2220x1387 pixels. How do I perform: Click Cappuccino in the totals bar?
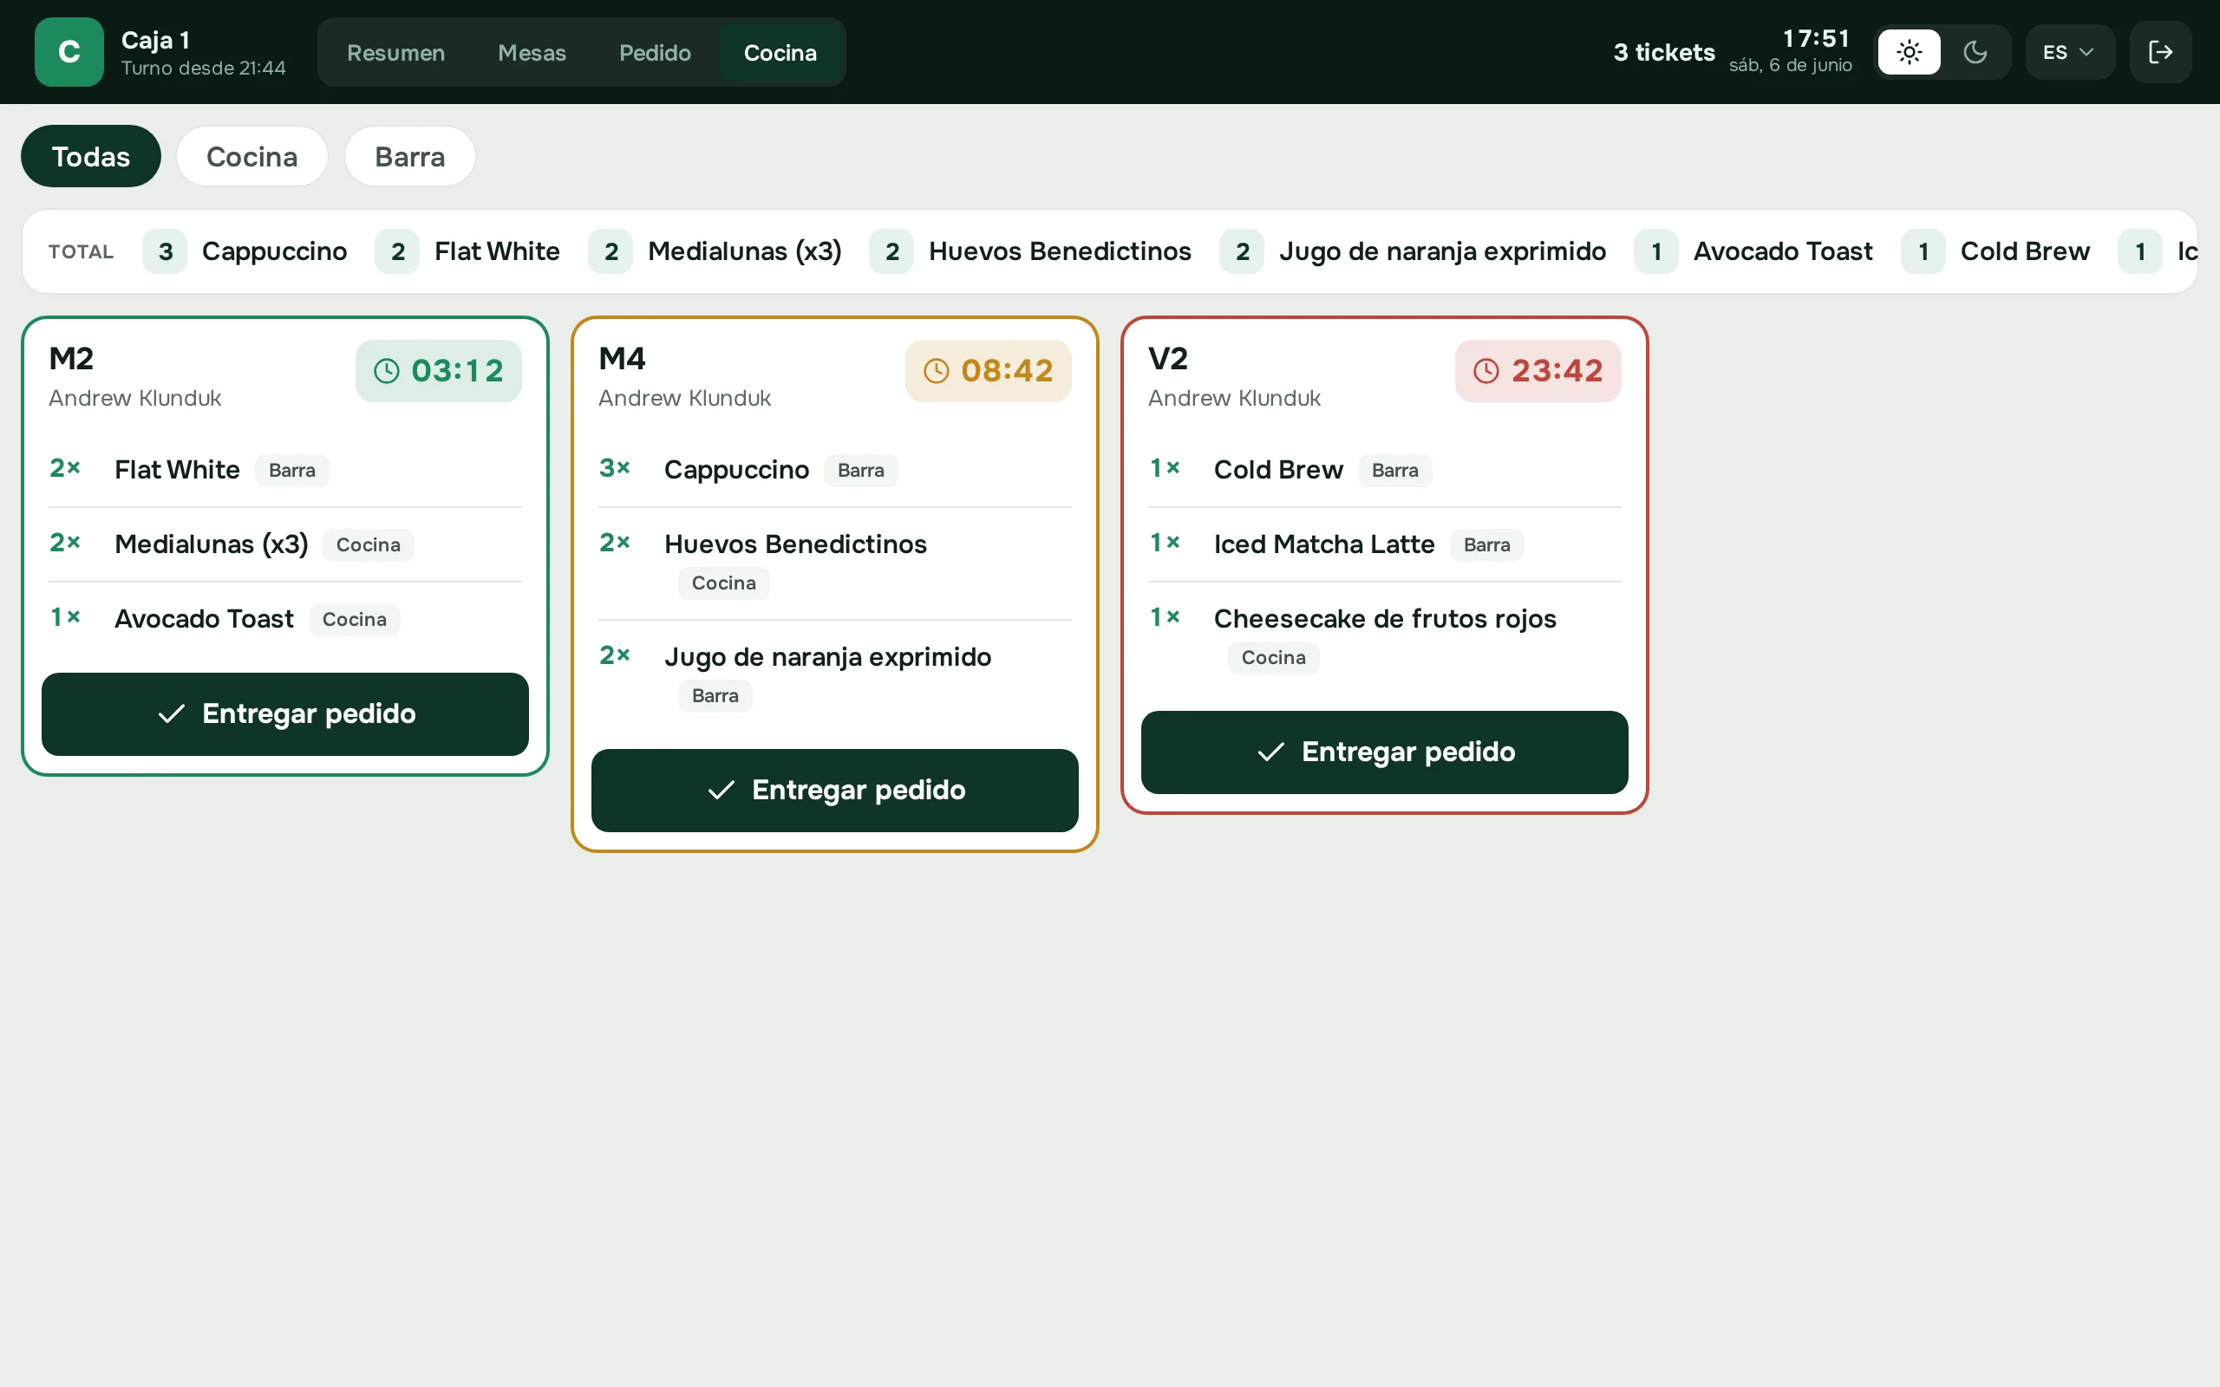pos(274,251)
